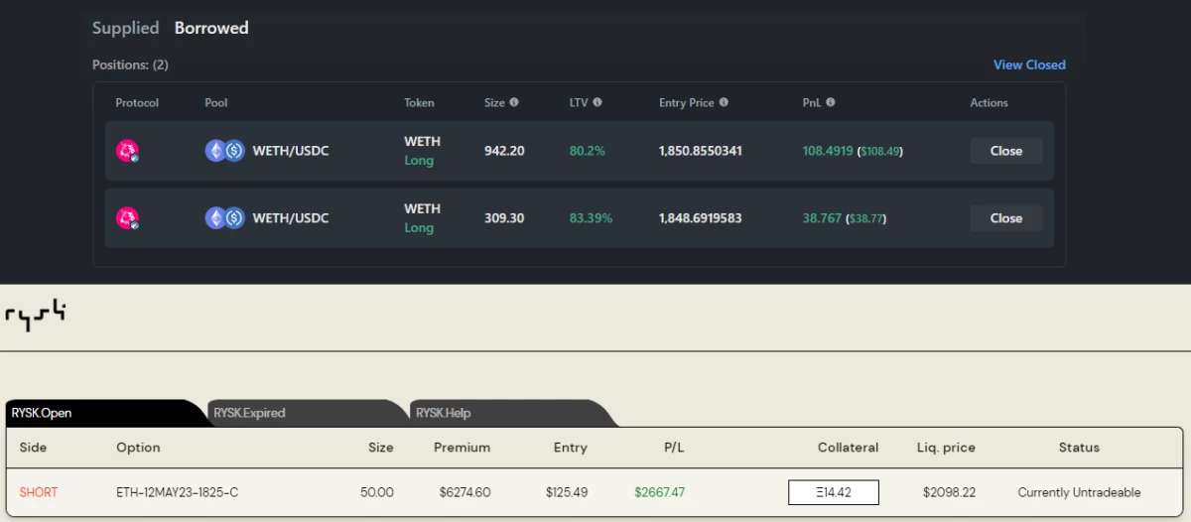Open the View Closed link
Screen dimensions: 1191x522
click(1029, 65)
